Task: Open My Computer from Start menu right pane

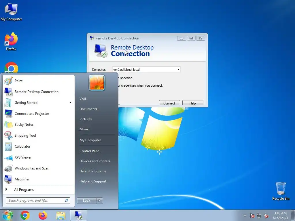Action: [90, 140]
